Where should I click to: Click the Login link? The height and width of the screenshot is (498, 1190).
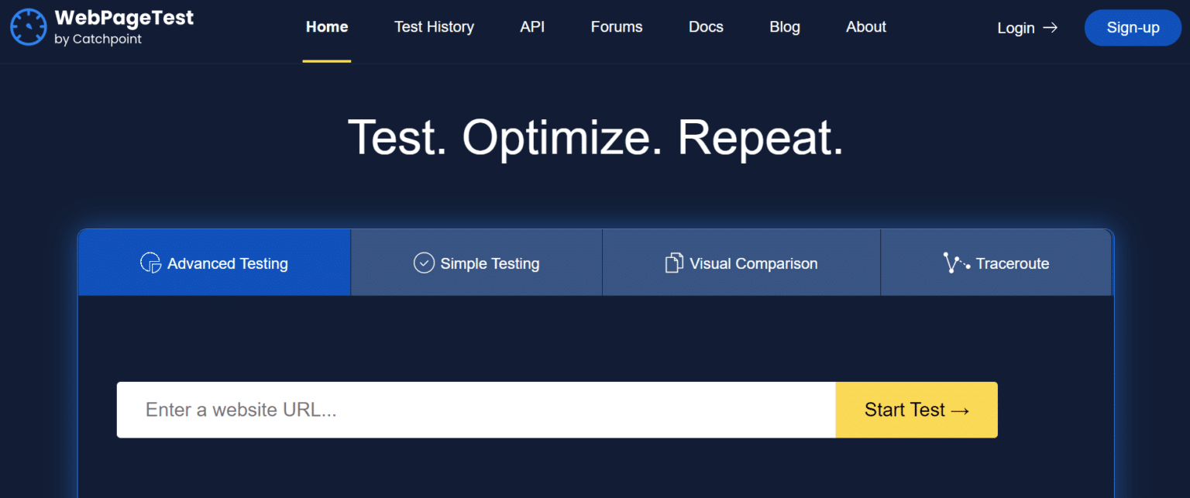pyautogui.click(x=1016, y=28)
